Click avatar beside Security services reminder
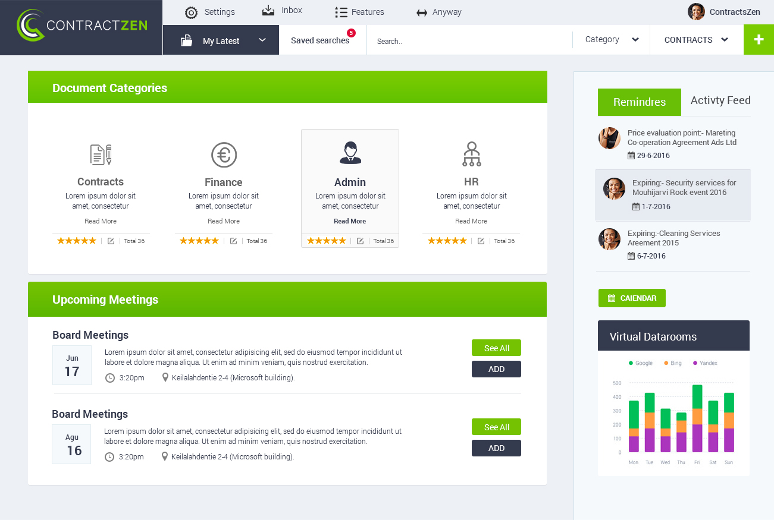 click(x=614, y=188)
